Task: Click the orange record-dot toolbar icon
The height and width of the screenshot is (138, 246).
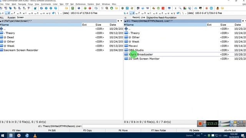Action: 207,8
